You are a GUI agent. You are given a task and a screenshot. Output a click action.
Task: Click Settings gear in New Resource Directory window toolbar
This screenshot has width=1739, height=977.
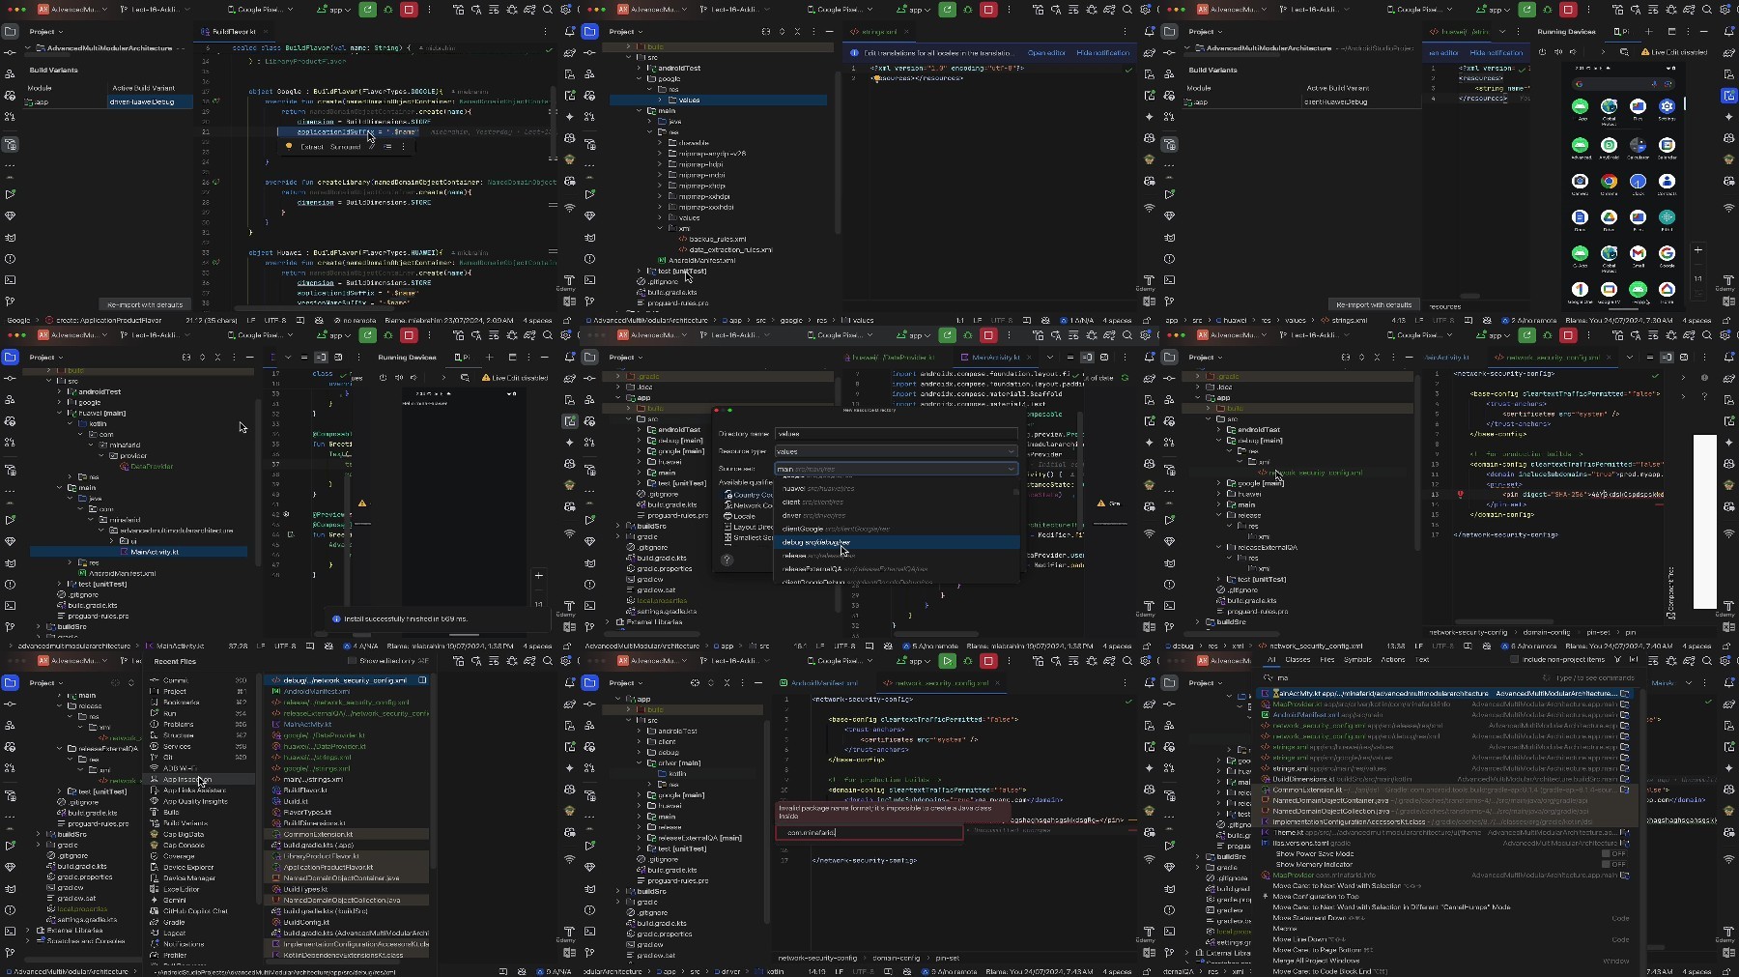point(1145,334)
